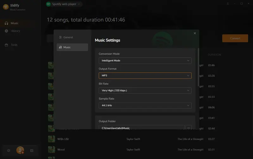The width and height of the screenshot is (253, 159).
Task: Open the Sample Rate 44.1 kHz dropdown
Action: pos(145,105)
